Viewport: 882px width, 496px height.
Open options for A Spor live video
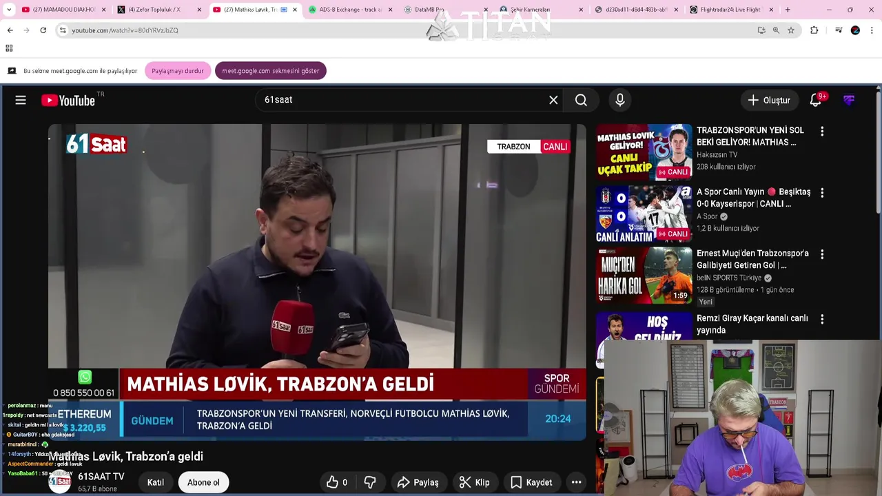[821, 193]
